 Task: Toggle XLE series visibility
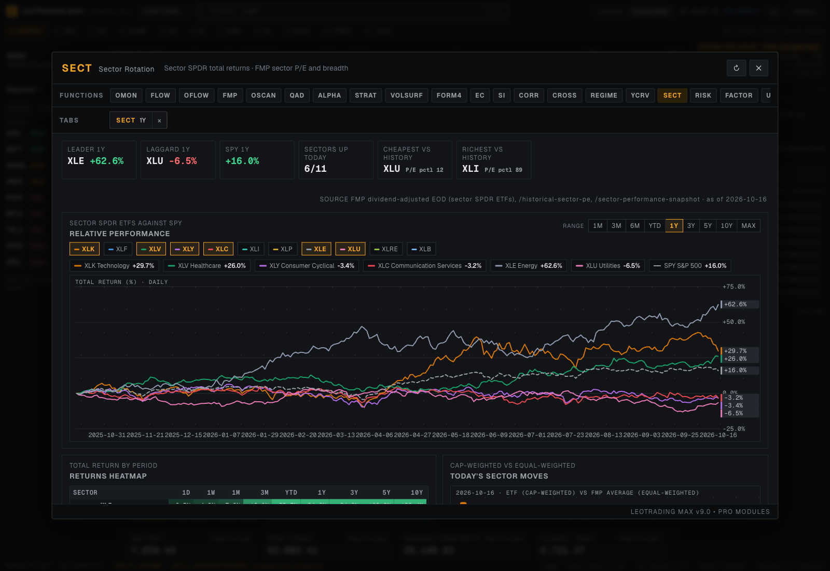pyautogui.click(x=316, y=249)
